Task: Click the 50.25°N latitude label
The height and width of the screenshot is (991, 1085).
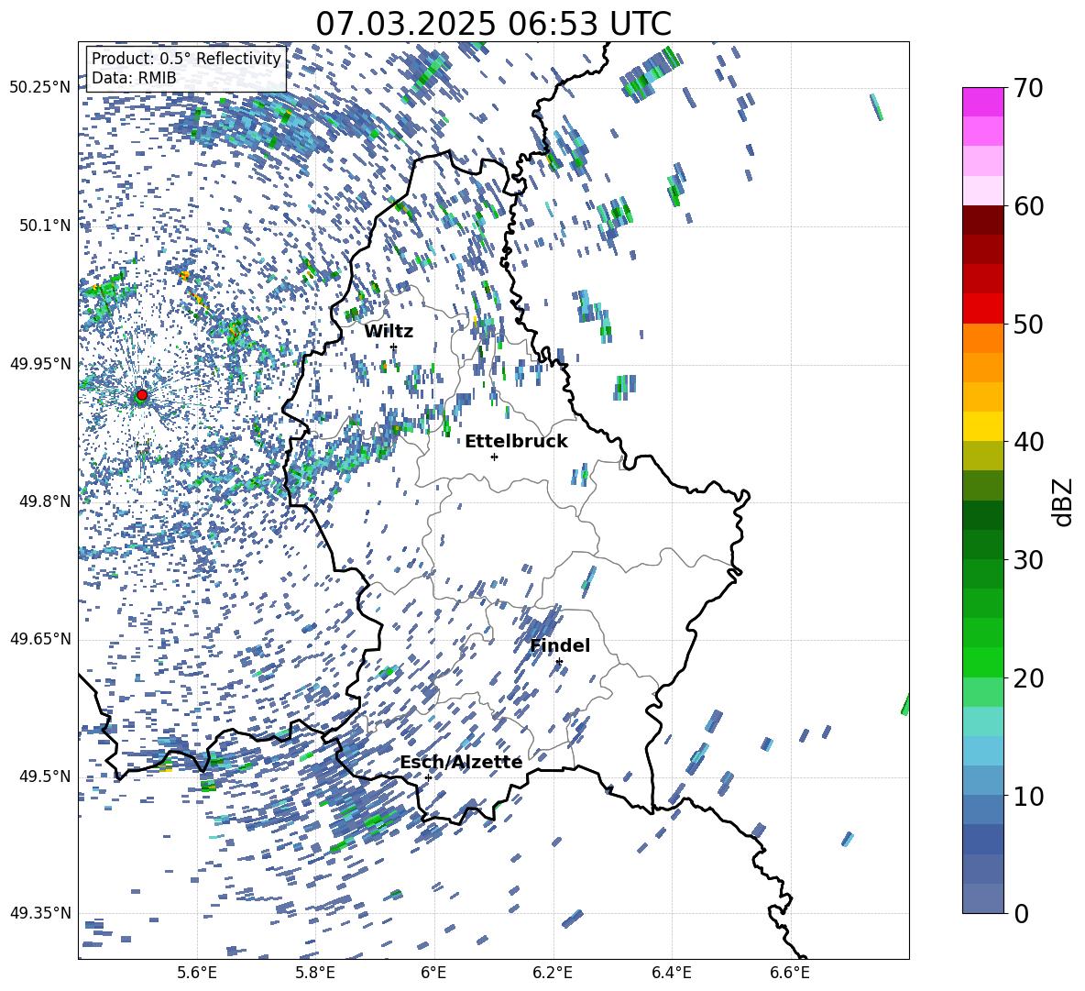Action: [40, 88]
